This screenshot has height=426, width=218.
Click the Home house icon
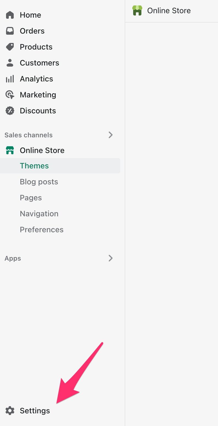tap(10, 15)
